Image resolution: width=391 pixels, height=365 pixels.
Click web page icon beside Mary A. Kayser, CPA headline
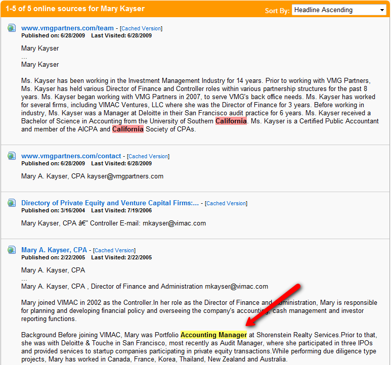[x=12, y=250]
